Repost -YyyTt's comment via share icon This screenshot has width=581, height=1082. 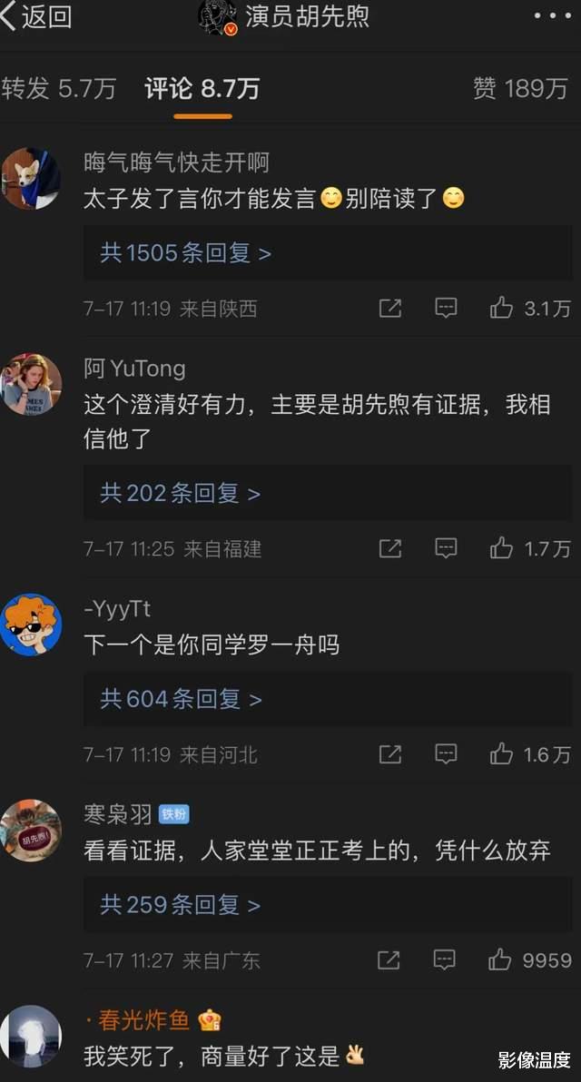[x=389, y=755]
